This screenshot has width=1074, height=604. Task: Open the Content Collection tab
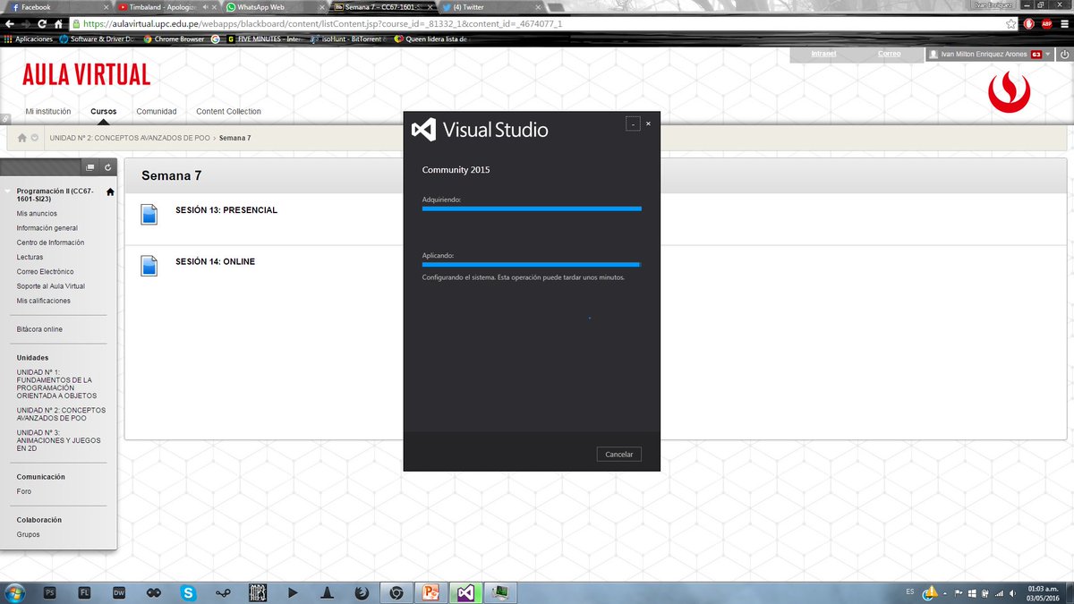point(229,112)
